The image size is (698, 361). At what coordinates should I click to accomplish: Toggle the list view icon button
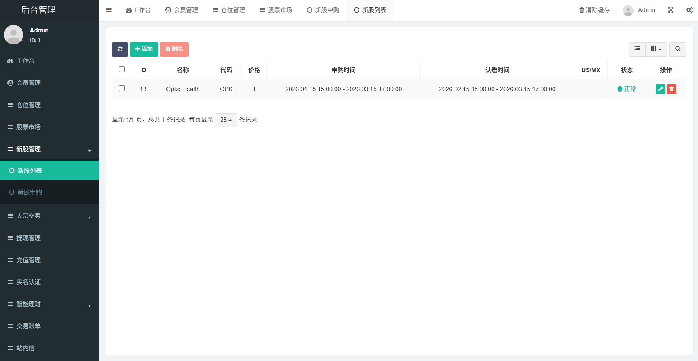click(x=637, y=49)
